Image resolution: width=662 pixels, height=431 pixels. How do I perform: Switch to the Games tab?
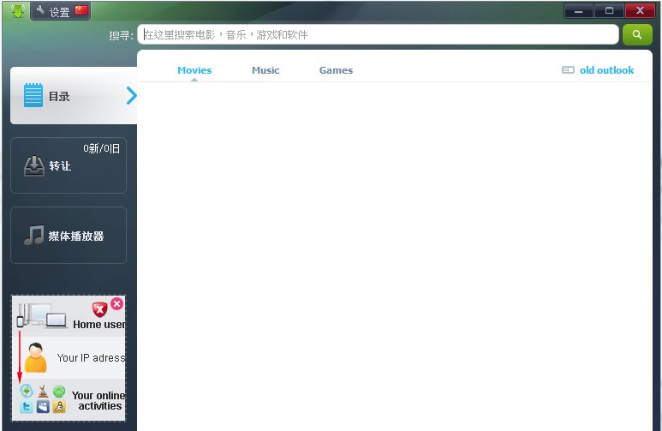pos(336,70)
